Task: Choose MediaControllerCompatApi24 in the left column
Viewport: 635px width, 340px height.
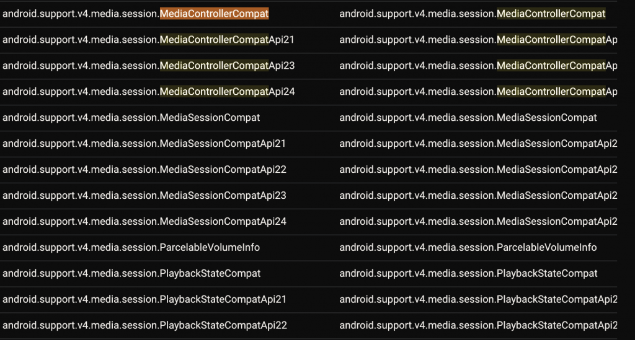Action: (x=148, y=92)
